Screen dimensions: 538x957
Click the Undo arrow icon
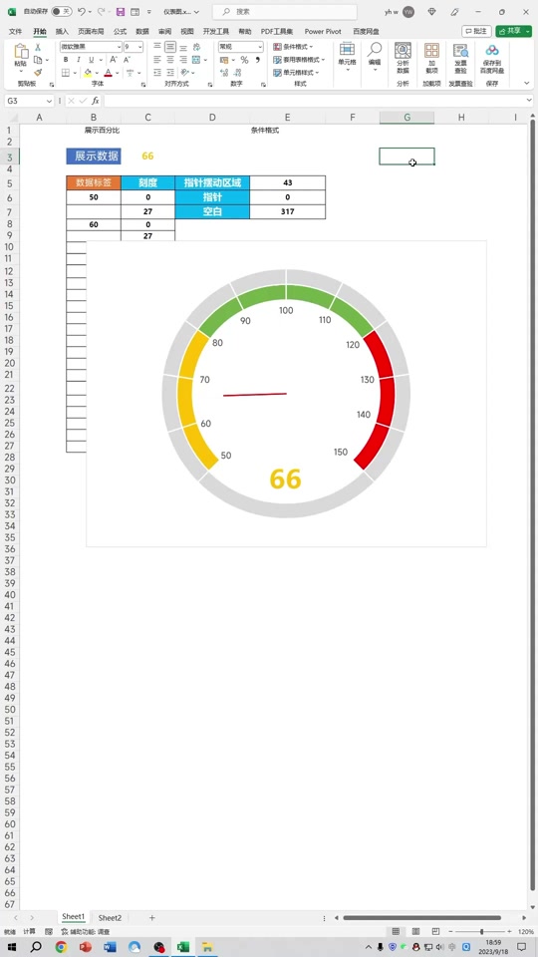click(82, 12)
